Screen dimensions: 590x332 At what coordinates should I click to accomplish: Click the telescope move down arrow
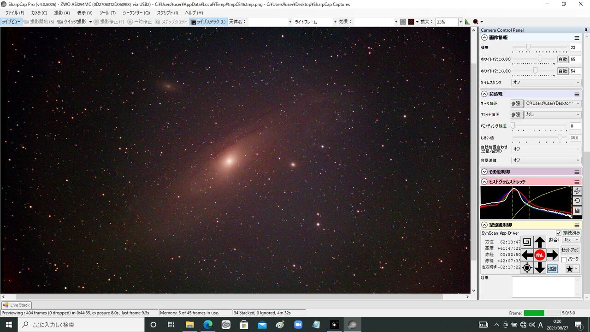[540, 267]
